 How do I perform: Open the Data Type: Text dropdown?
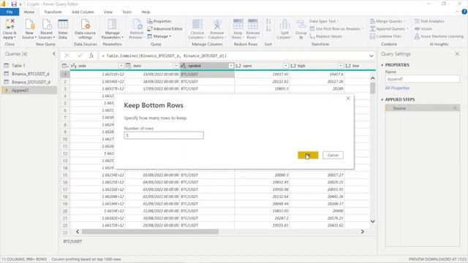[324, 21]
